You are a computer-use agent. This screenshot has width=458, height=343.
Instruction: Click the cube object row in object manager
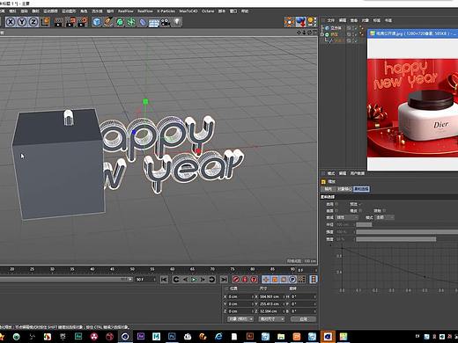[x=336, y=28]
